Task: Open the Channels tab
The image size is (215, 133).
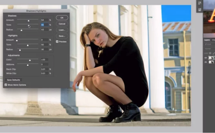Action: [x=213, y=40]
